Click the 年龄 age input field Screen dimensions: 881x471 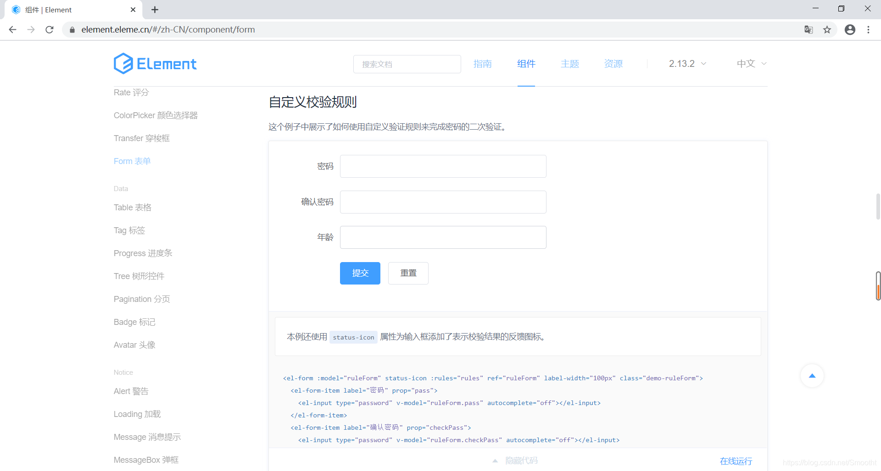[443, 237]
